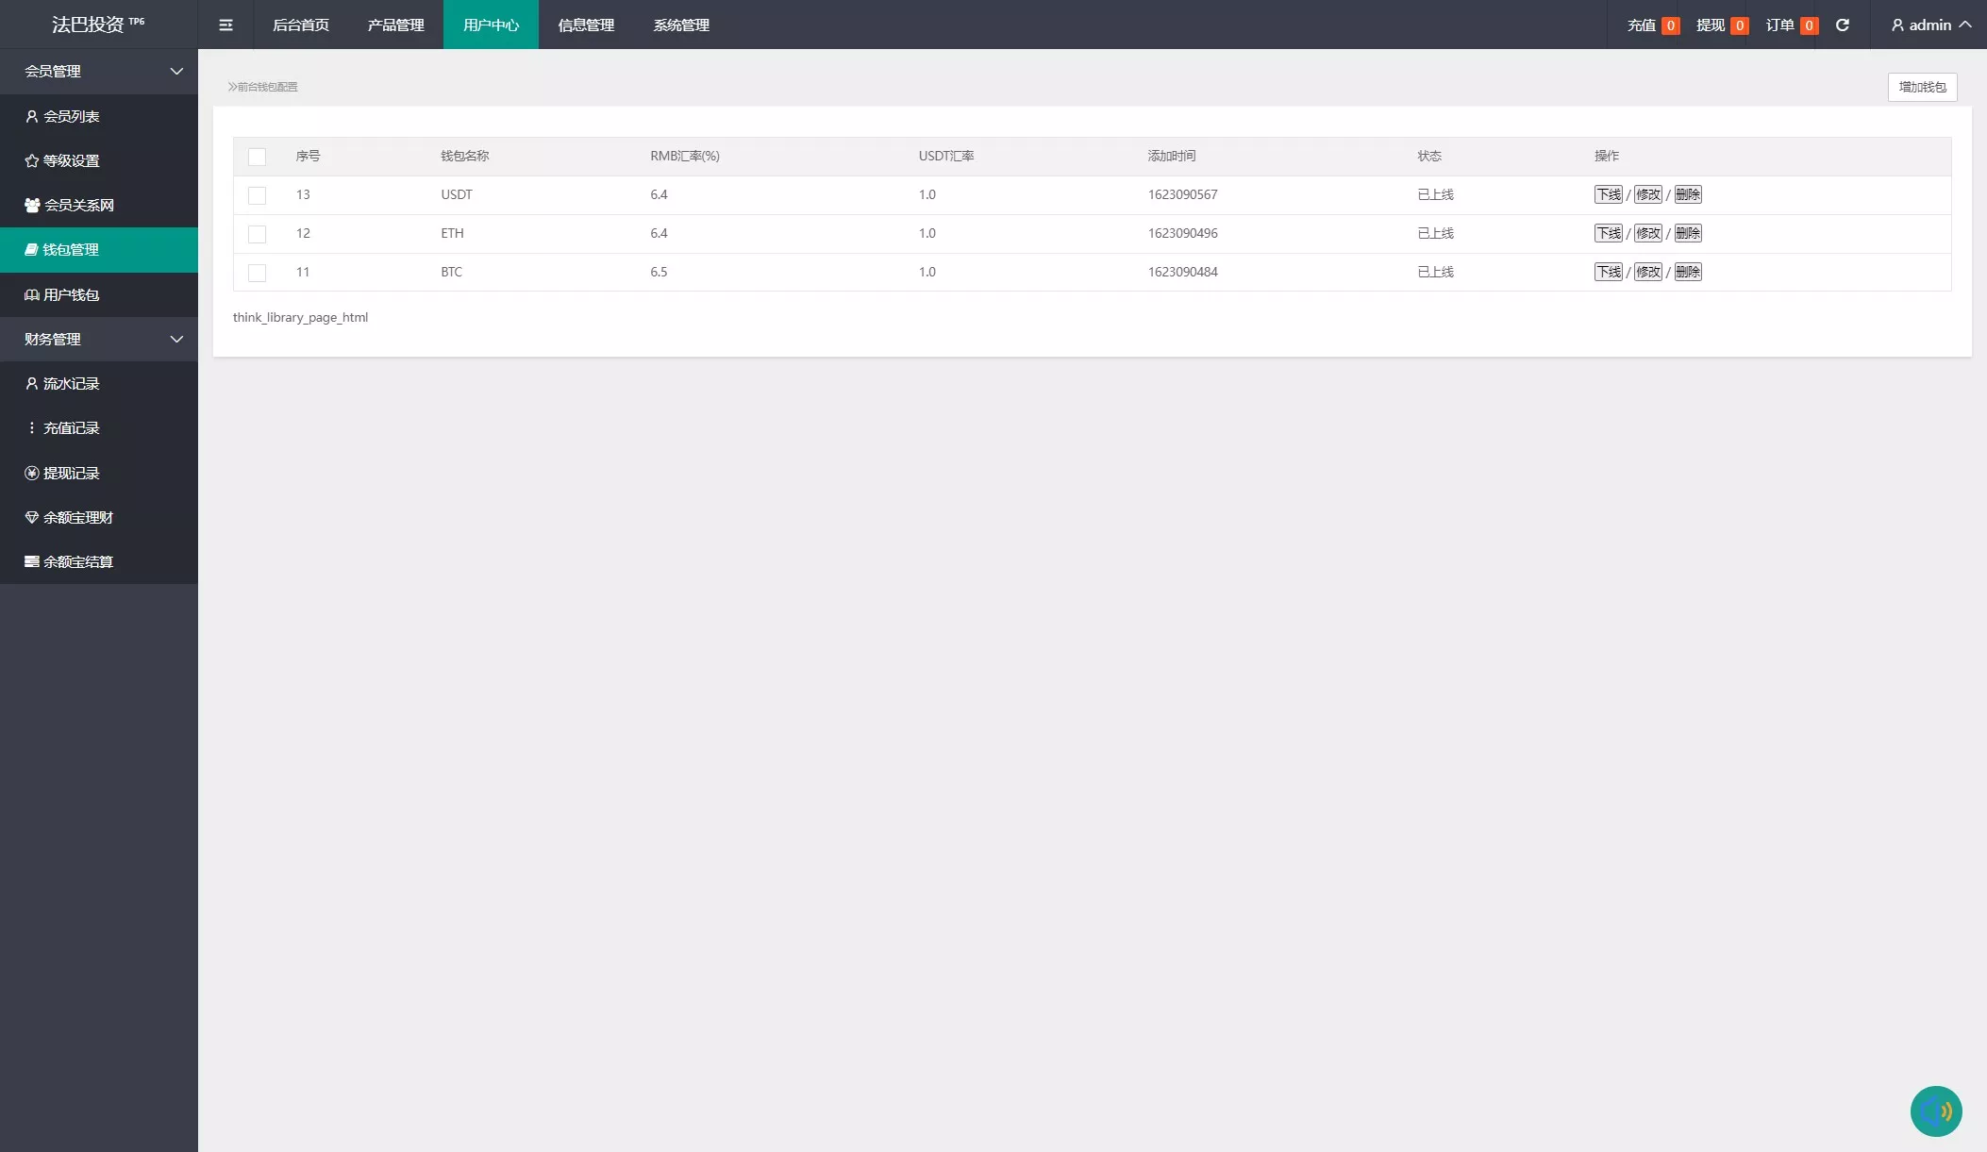
Task: Click the sidebar collapse hamburger icon
Action: coord(225,25)
